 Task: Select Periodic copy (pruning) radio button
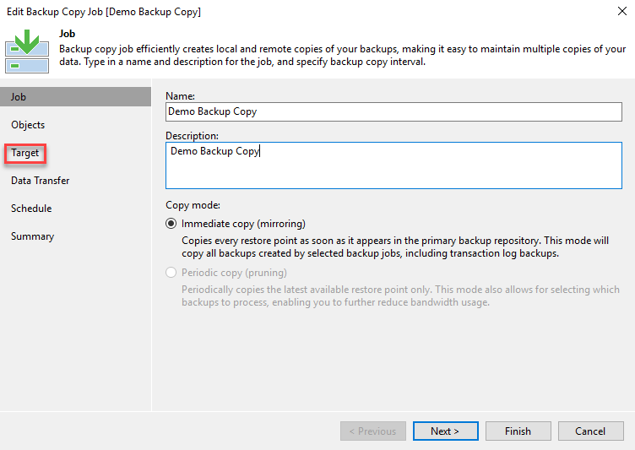[171, 273]
